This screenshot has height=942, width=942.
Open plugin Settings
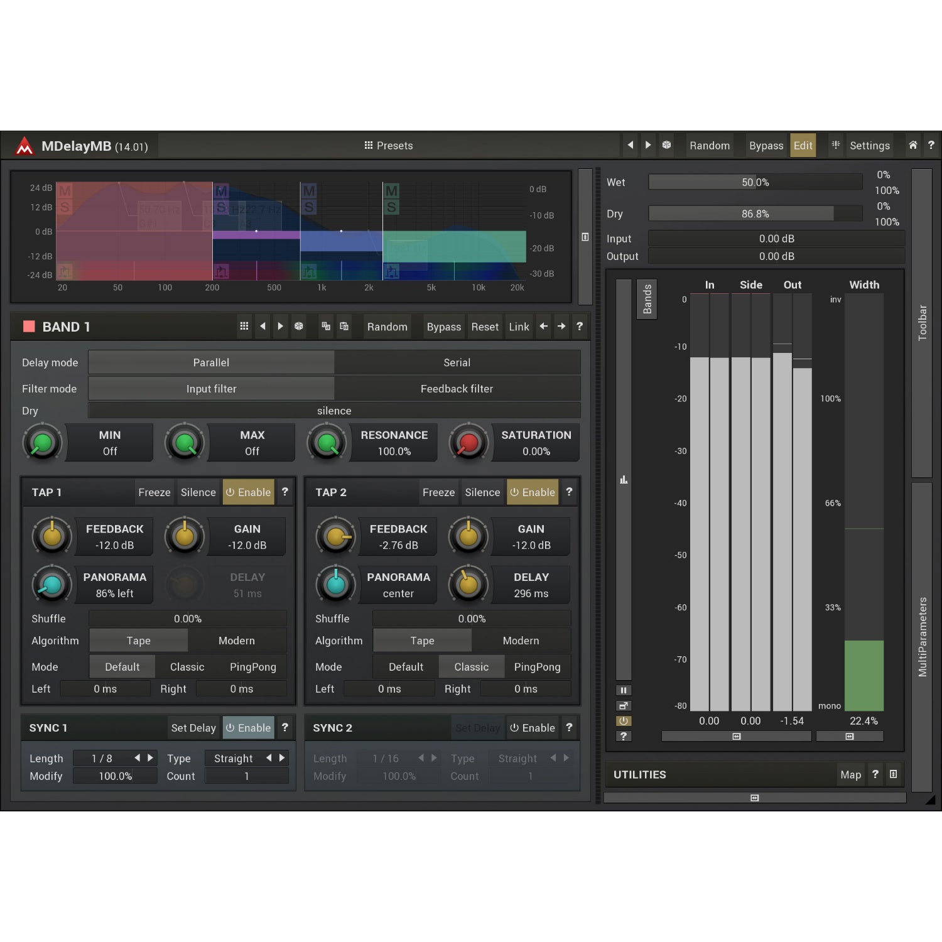tap(869, 146)
